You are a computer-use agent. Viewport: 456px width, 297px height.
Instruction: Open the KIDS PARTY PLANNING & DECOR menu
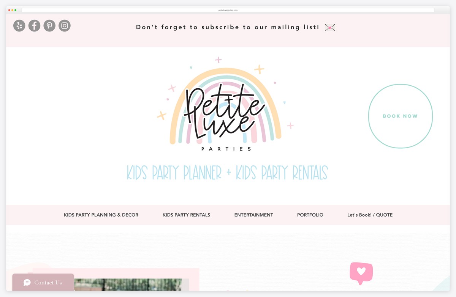point(101,215)
